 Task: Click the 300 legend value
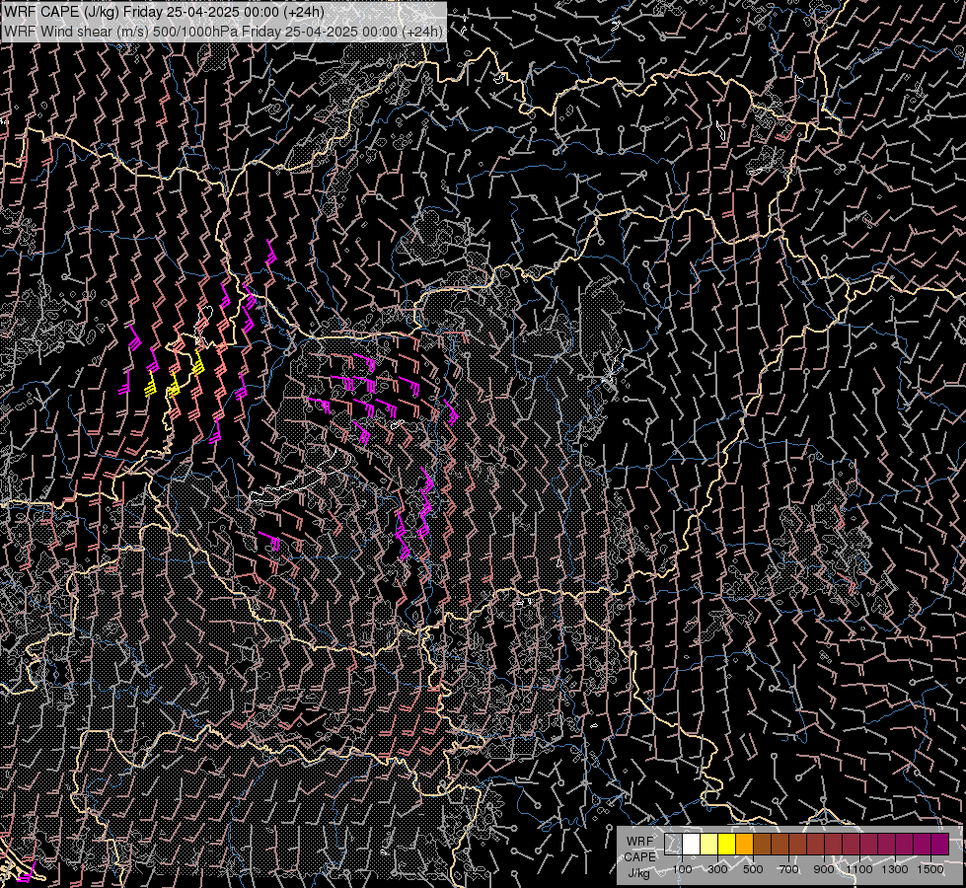(x=717, y=869)
